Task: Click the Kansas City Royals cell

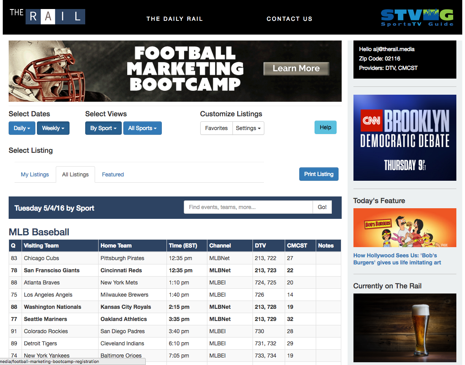Action: point(132,307)
